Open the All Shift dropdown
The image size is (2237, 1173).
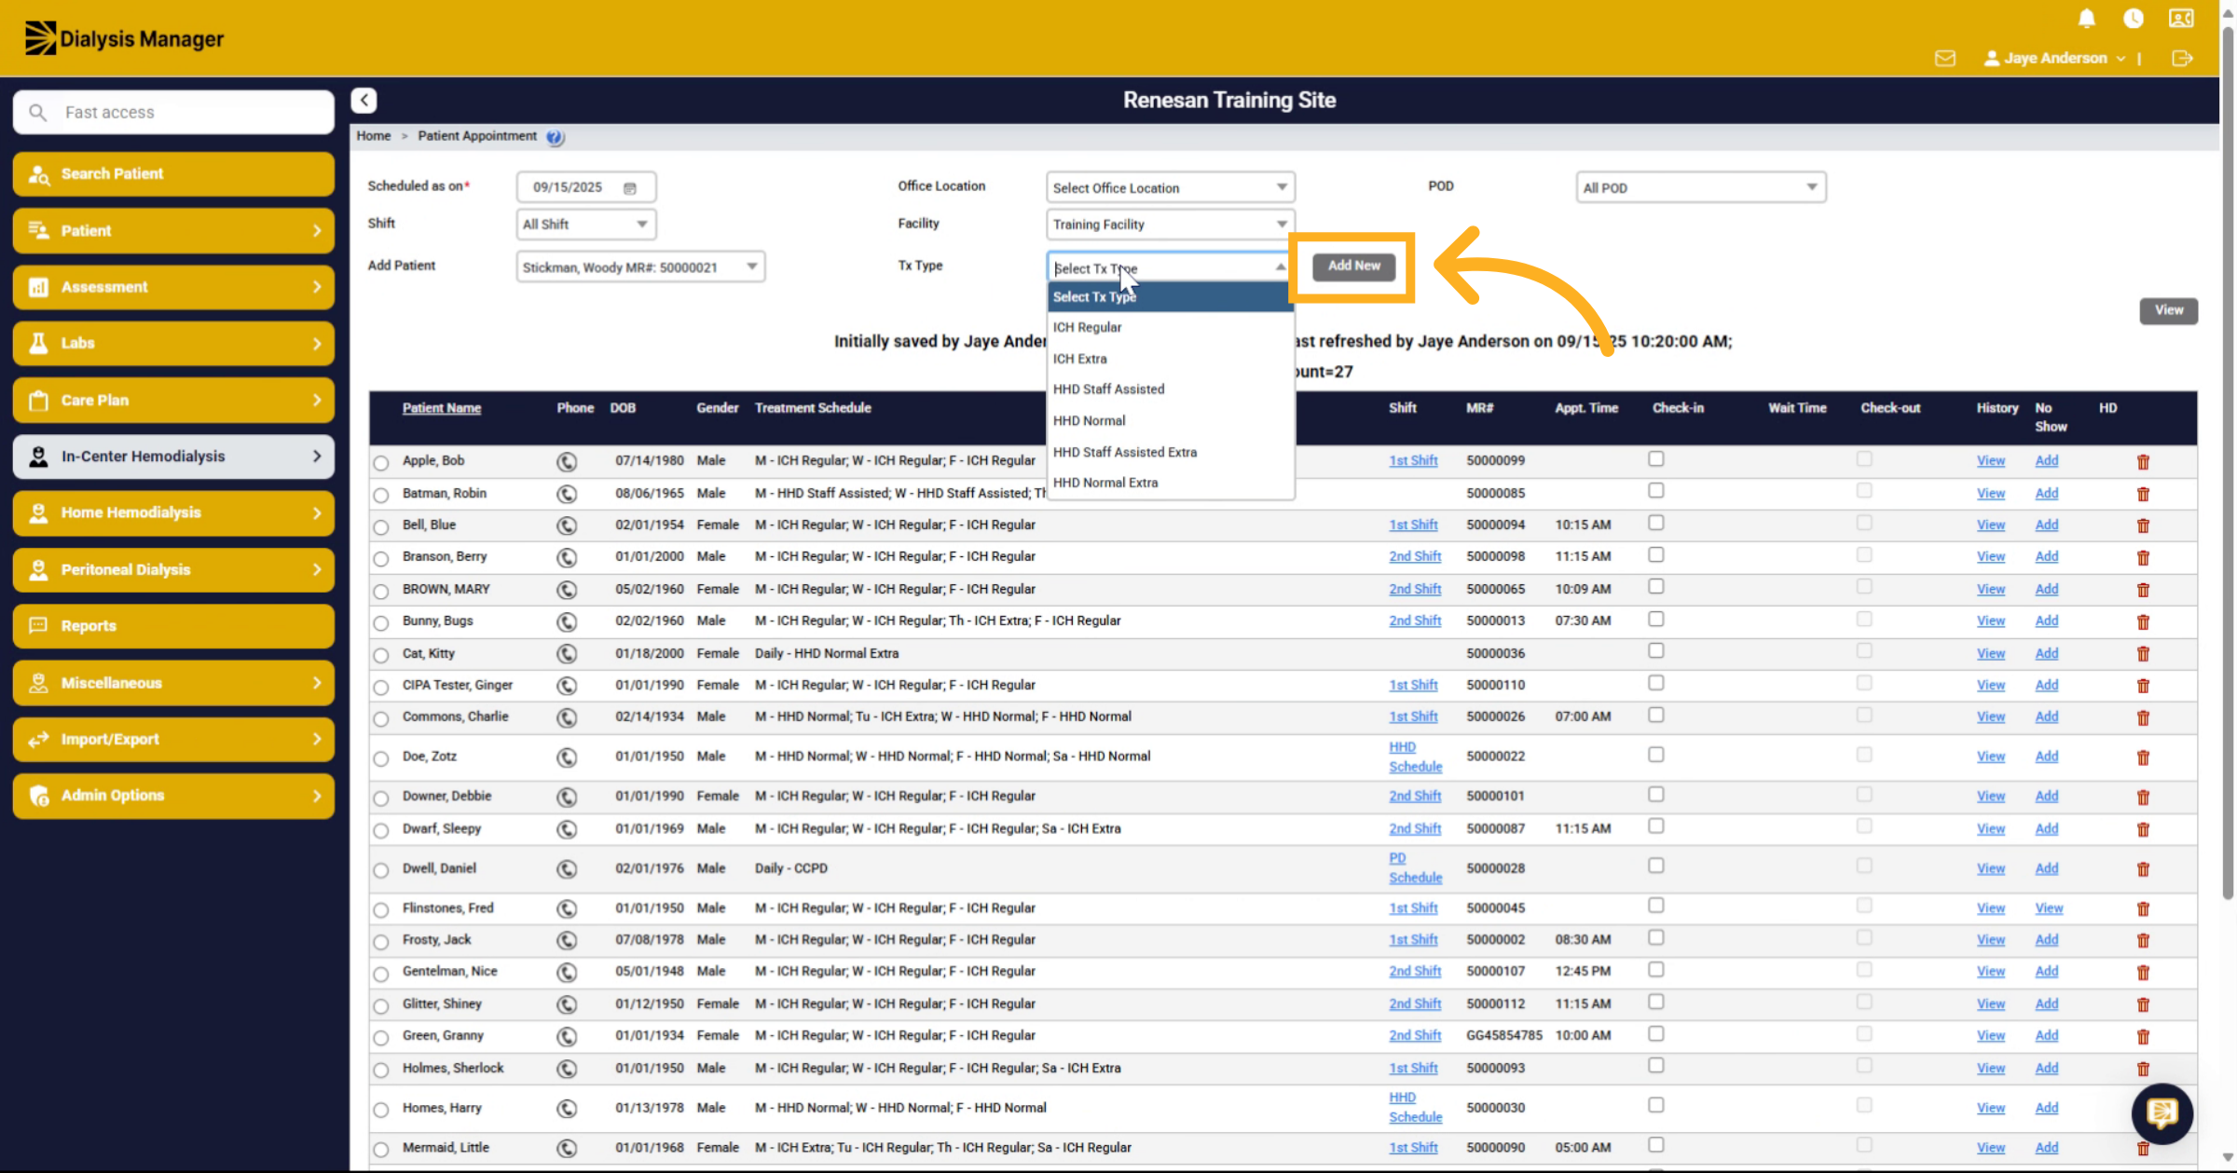(585, 225)
